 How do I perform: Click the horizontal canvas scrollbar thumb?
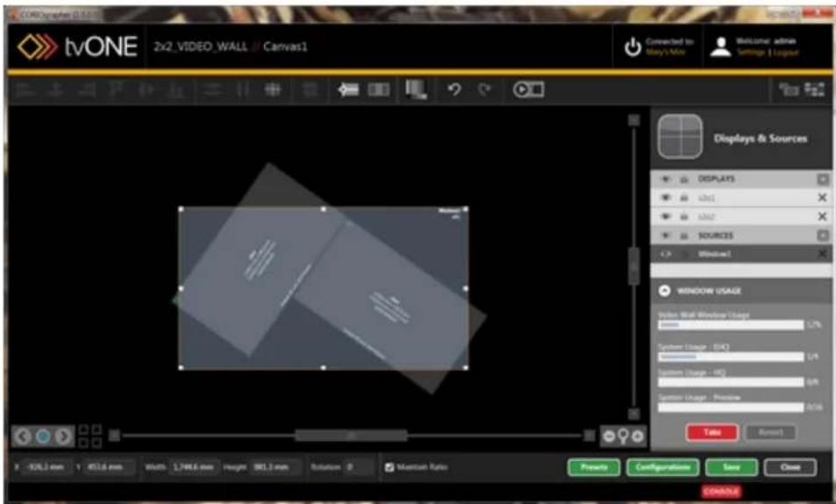point(351,436)
